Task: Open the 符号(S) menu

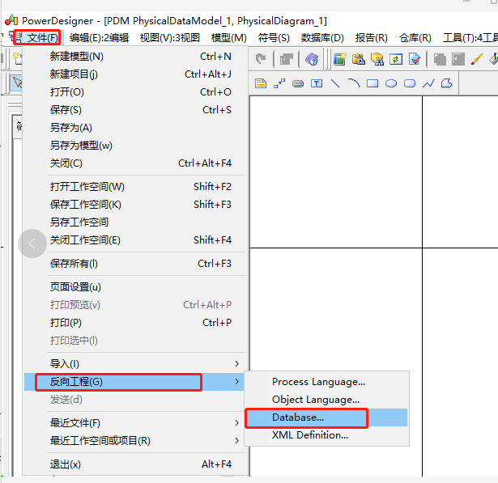Action: 274,38
